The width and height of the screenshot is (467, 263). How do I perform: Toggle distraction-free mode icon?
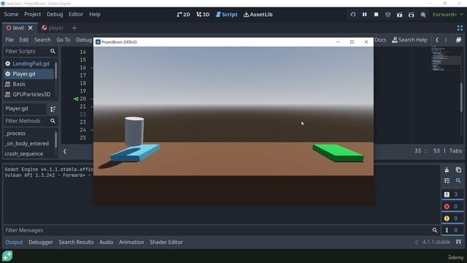click(x=460, y=28)
